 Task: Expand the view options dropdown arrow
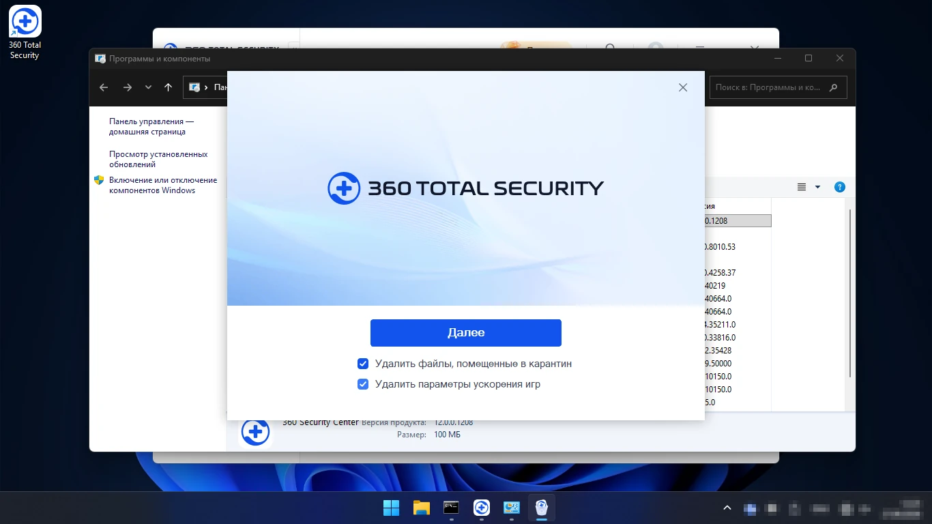[817, 187]
